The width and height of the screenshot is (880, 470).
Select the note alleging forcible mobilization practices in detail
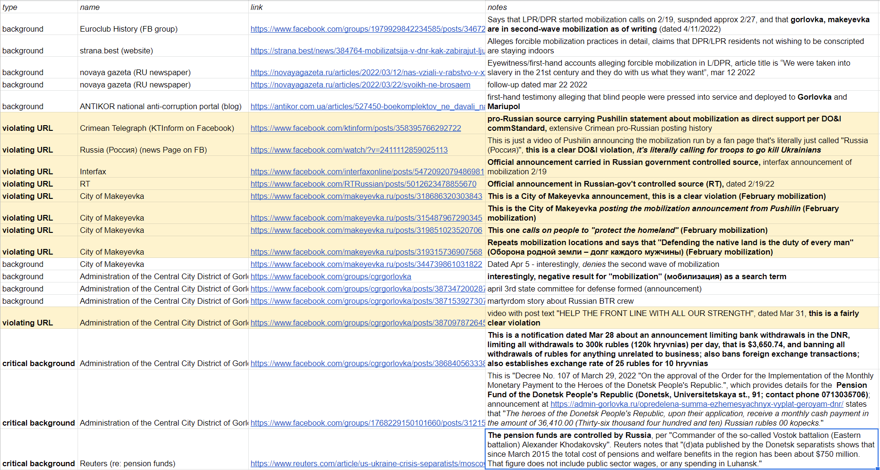682,46
